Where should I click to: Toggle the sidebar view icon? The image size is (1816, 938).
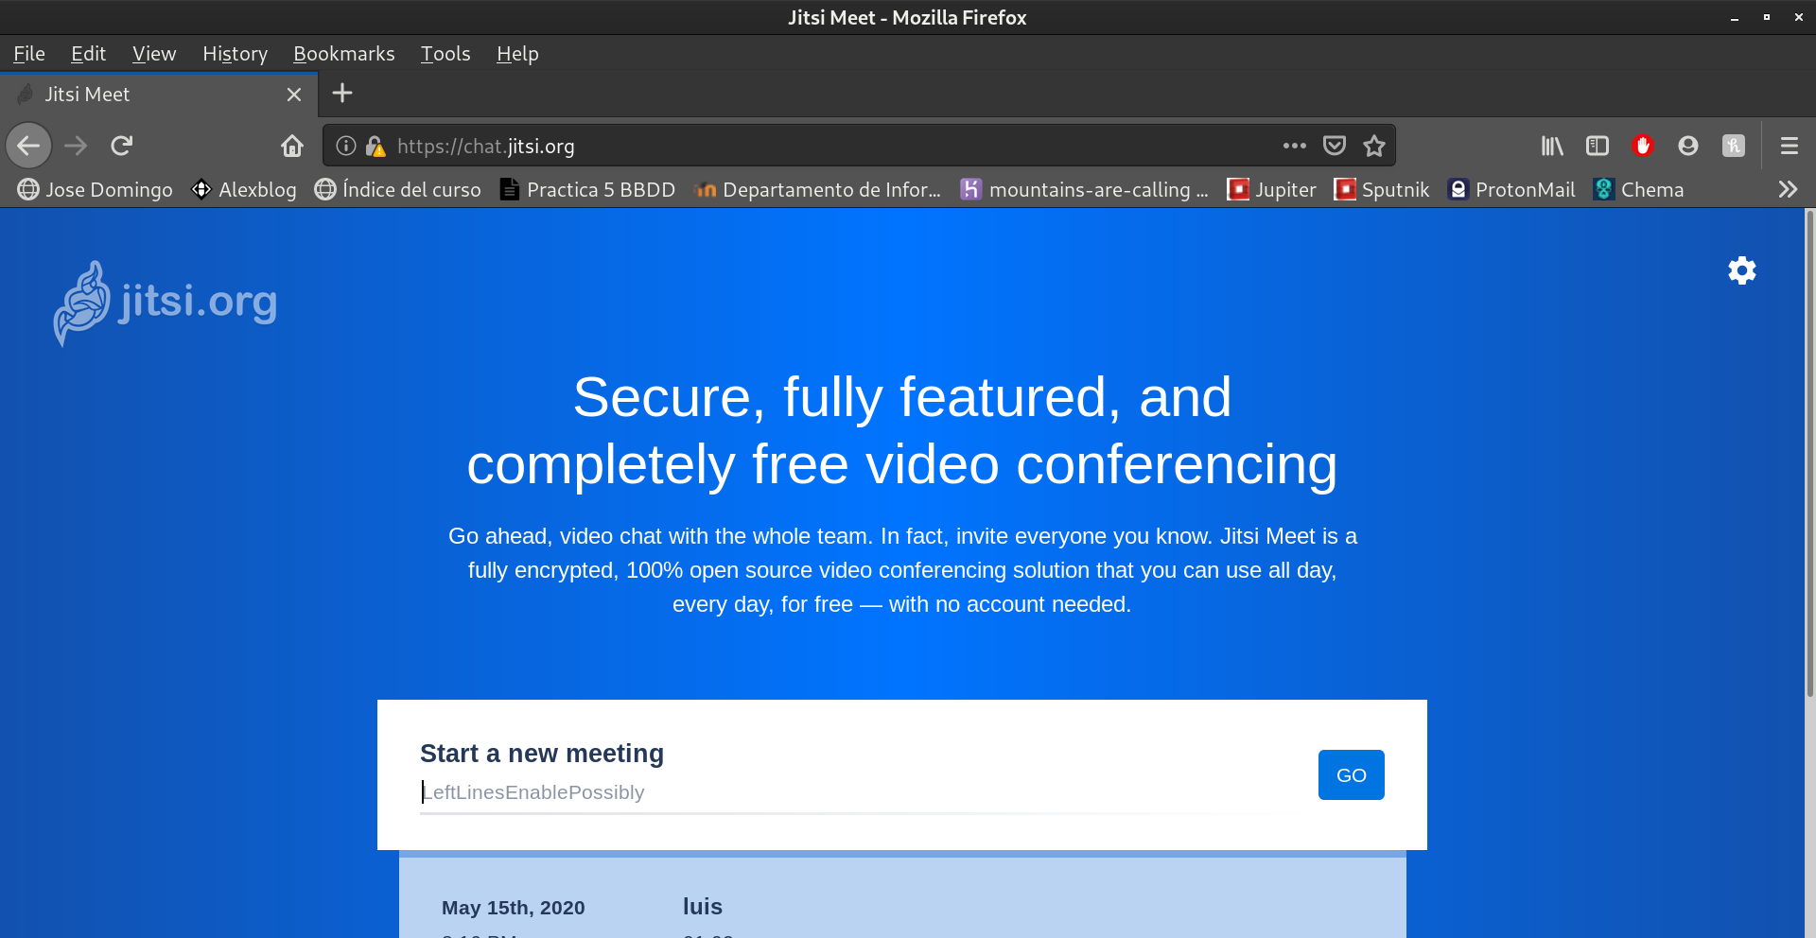pos(1597,146)
